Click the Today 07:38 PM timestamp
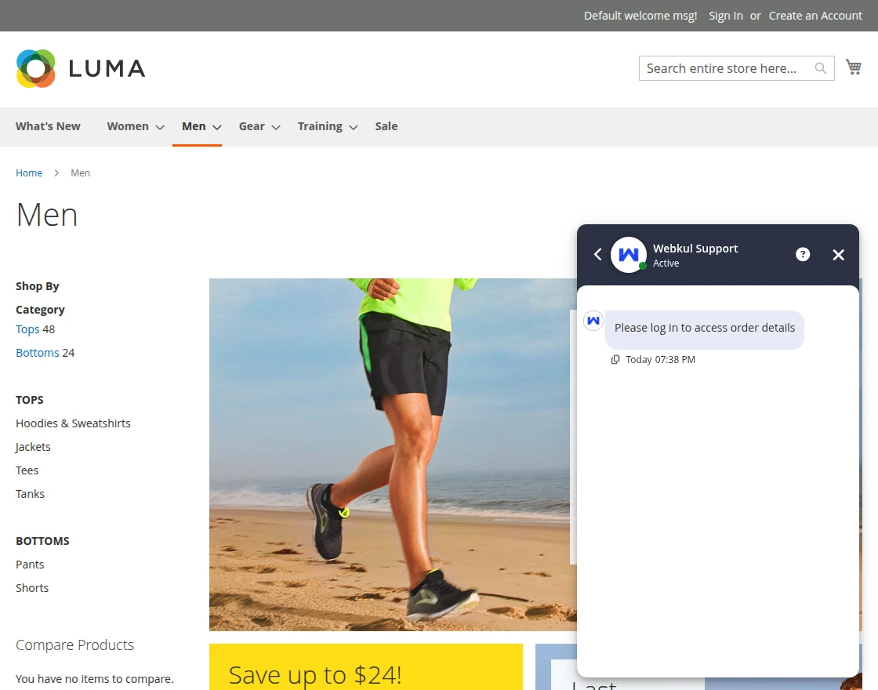Image resolution: width=878 pixels, height=690 pixels. point(660,360)
